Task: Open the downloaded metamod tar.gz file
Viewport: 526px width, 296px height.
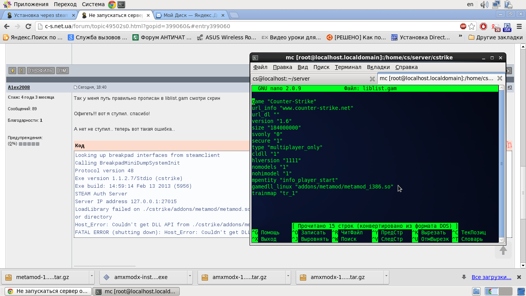Action: 45,277
